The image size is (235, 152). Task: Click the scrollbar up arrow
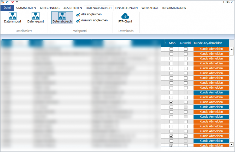[232, 49]
